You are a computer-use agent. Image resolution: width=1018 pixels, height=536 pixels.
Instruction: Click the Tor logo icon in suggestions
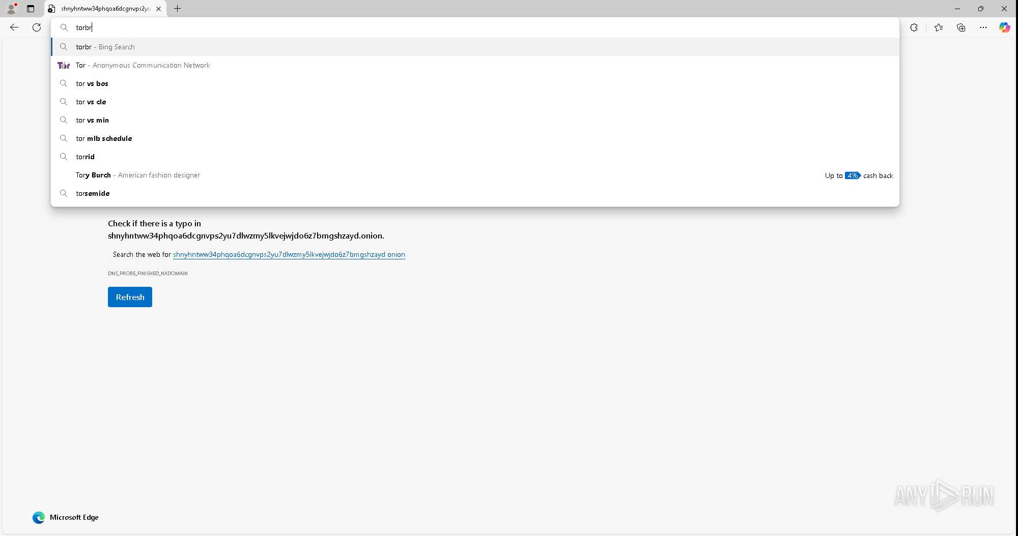pyautogui.click(x=64, y=65)
